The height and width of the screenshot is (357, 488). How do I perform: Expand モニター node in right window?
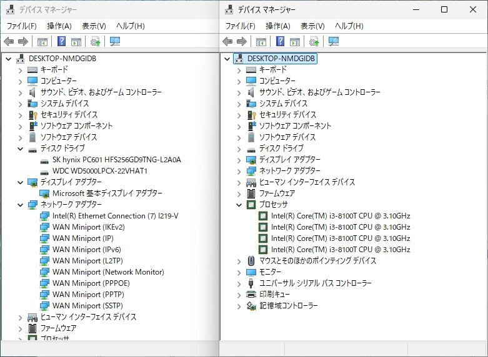coord(239,272)
